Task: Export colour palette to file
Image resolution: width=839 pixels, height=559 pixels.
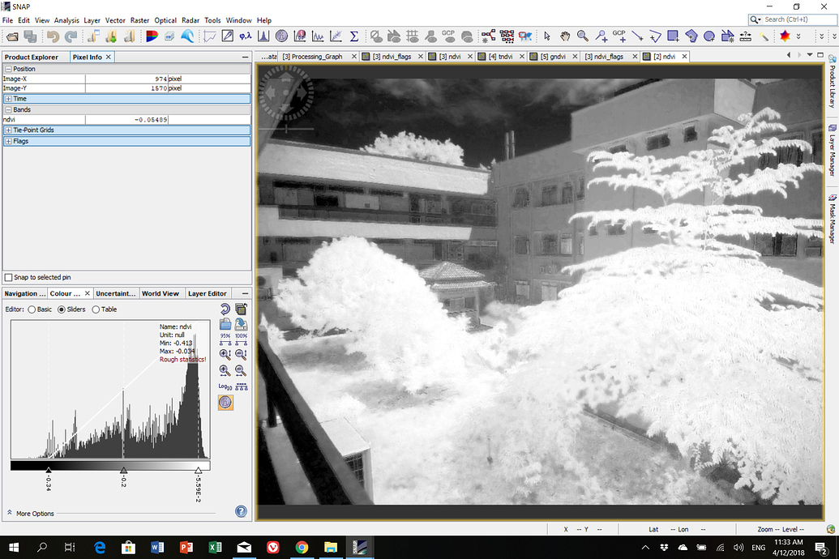Action: point(242,323)
